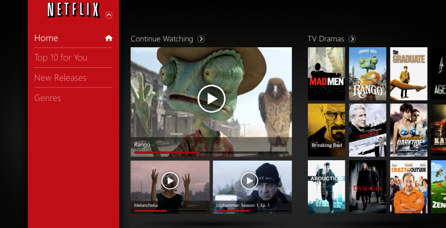
Task: Click the Rango progress bar
Action: coord(212,153)
